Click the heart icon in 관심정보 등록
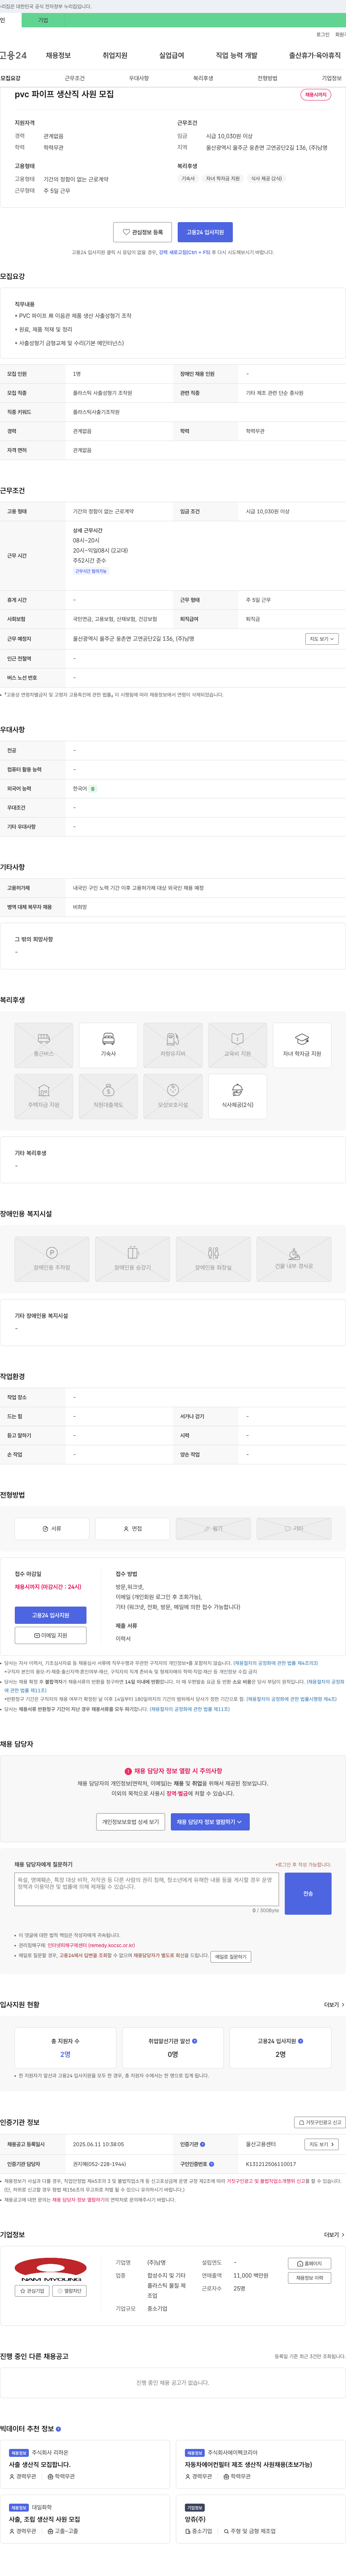 pyautogui.click(x=126, y=232)
